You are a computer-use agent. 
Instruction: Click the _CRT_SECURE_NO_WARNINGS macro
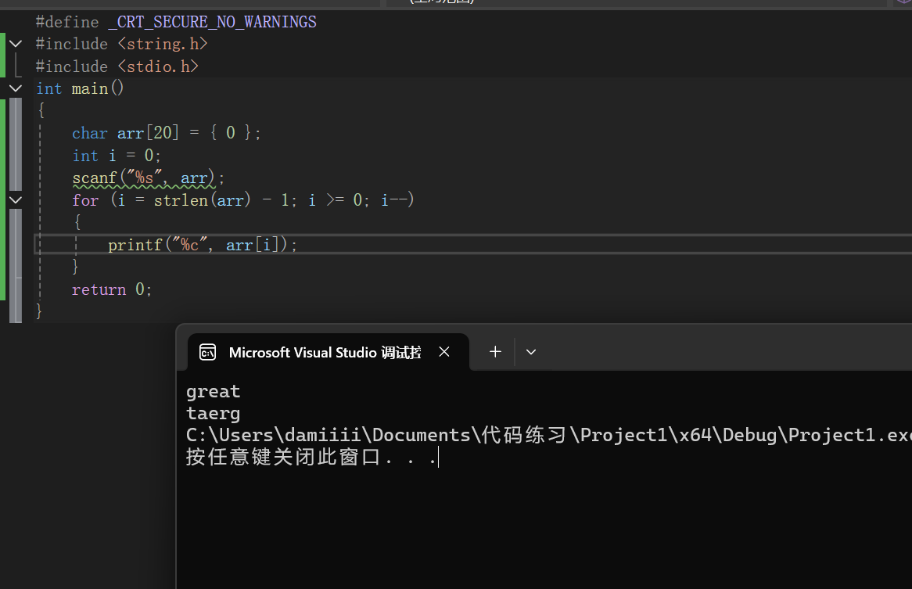point(212,22)
